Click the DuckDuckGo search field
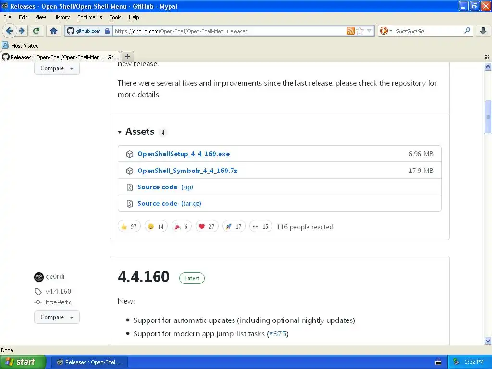Screen dimensions: 492x369 427,31
